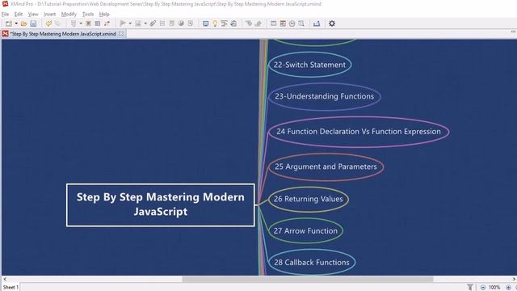Click the Save floppy disk icon
The image size is (517, 291).
[33, 23]
